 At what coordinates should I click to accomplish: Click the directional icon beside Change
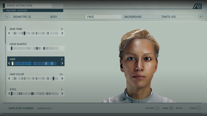[171, 108]
